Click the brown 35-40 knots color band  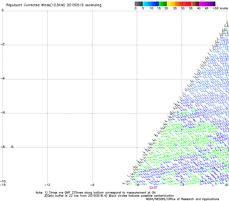pyautogui.click(x=195, y=4)
